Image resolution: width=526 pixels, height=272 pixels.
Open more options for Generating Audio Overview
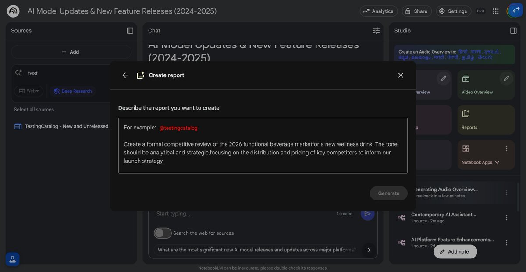tap(507, 193)
